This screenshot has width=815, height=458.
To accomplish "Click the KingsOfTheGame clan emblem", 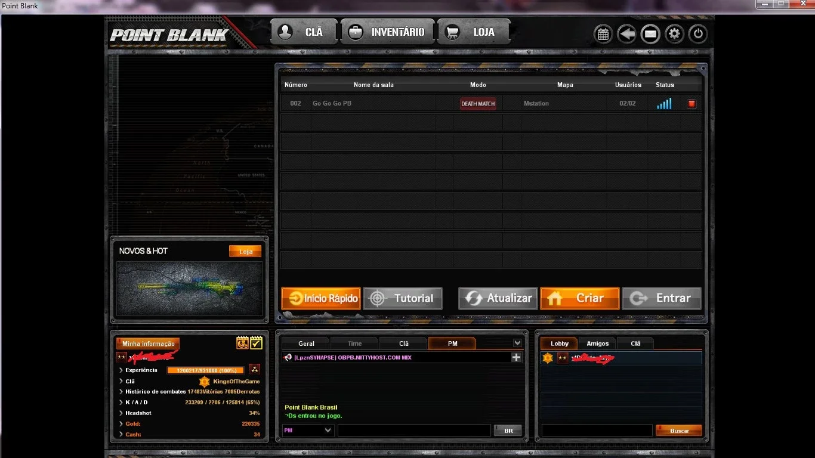I will click(205, 382).
